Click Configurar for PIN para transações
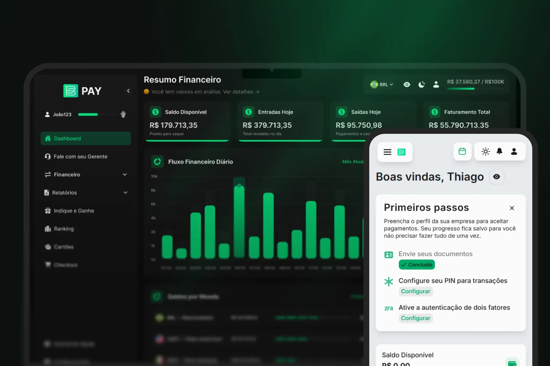Image resolution: width=550 pixels, height=366 pixels. pos(415,291)
